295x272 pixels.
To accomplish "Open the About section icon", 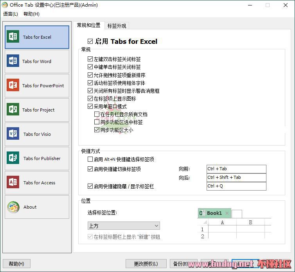I will [13, 207].
